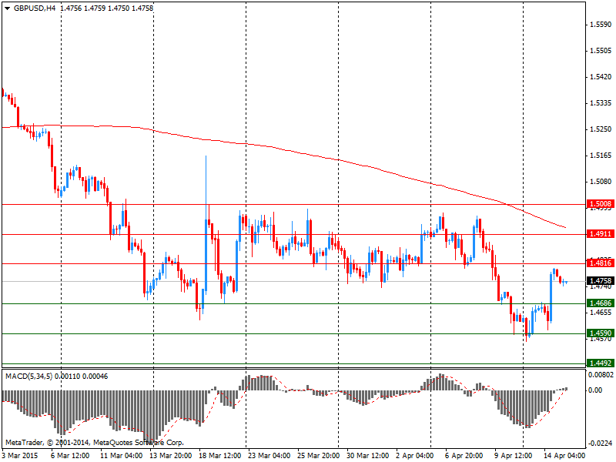
Task: Click the MACD zero level 0.00 label
Action: (595, 390)
